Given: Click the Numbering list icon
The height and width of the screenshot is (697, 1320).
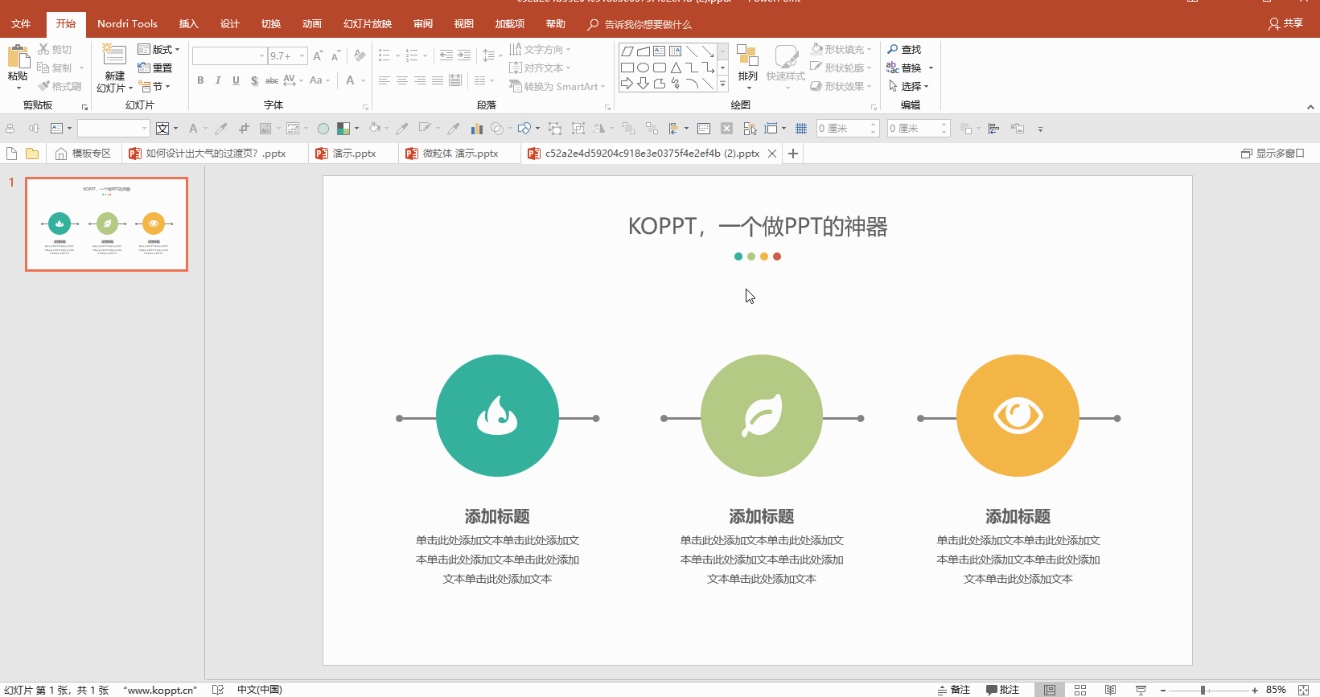Looking at the screenshot, I should click(x=412, y=55).
